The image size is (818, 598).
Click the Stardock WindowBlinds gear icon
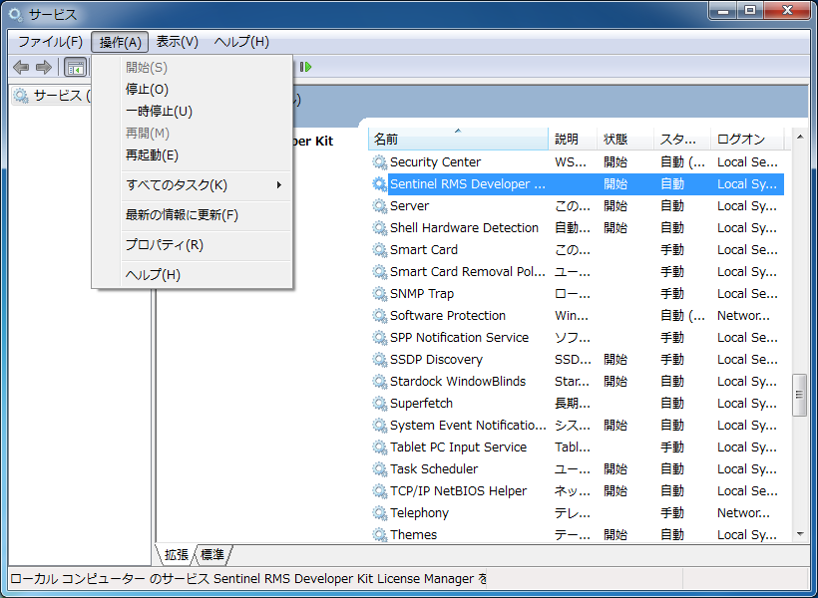point(379,381)
